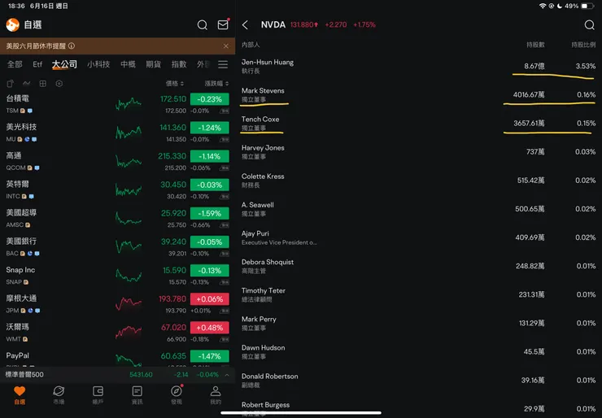
Task: Expand the 標準普爾500 index bar chevron
Action: (x=227, y=375)
